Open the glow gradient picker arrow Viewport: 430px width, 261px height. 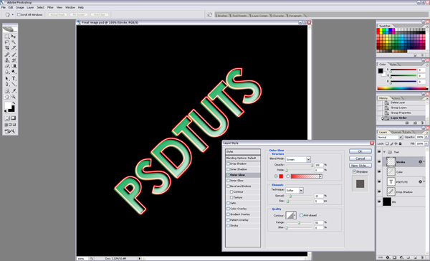point(320,176)
